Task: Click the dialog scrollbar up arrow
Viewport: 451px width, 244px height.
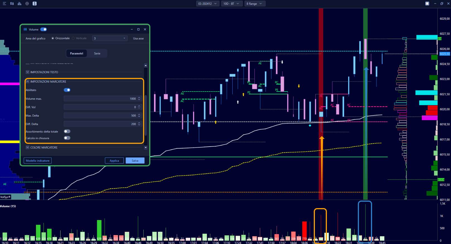Action: (146, 65)
